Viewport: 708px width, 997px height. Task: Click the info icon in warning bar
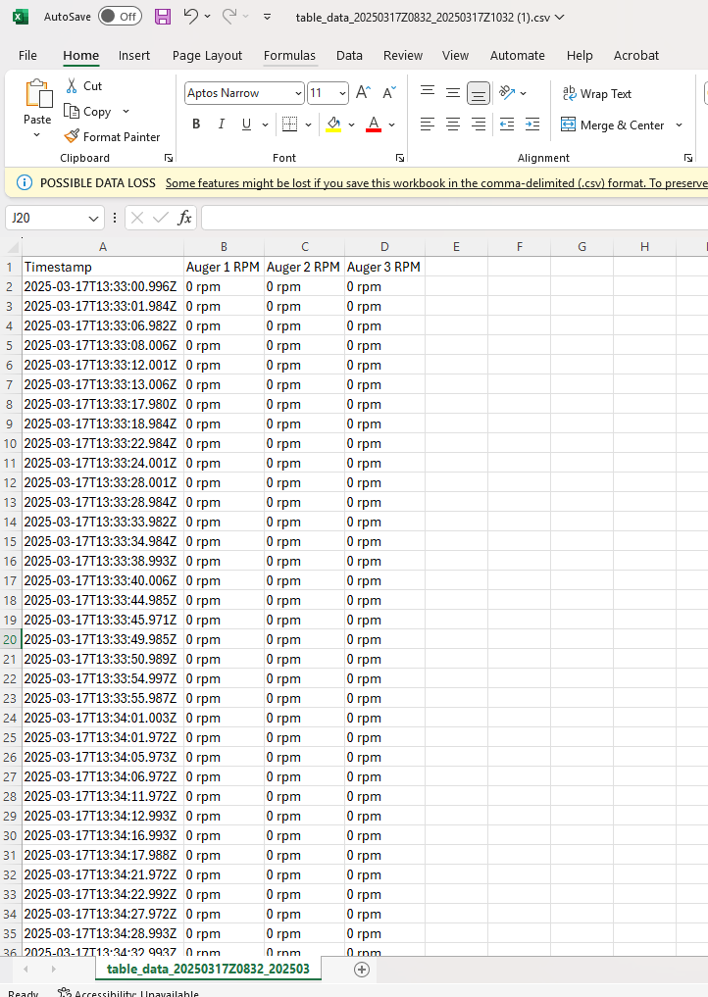[25, 183]
